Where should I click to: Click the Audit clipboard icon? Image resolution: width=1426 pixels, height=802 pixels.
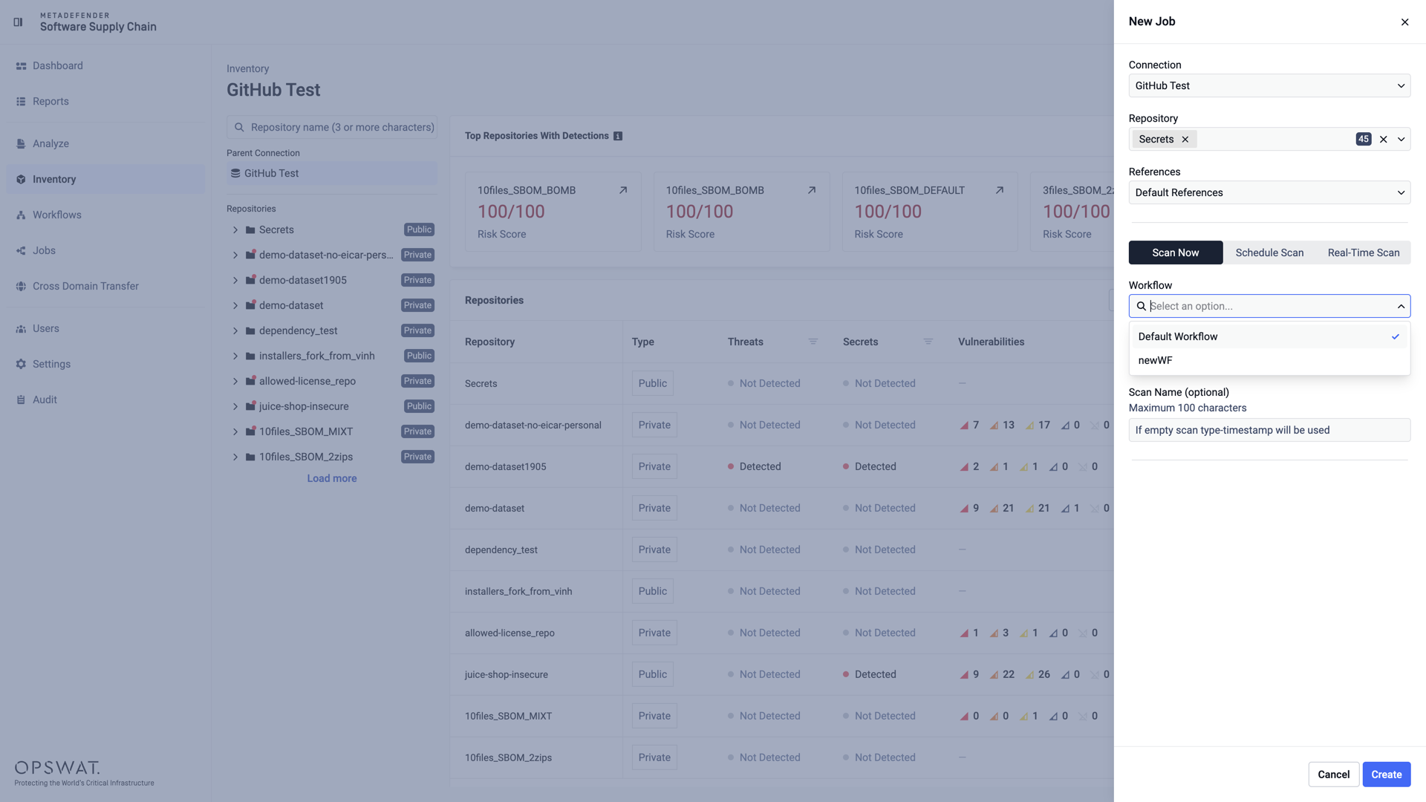21,400
